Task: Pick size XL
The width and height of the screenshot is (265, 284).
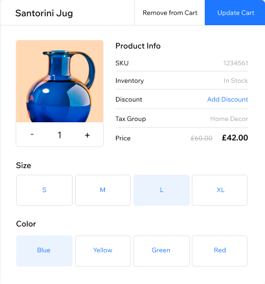Action: pyautogui.click(x=220, y=190)
